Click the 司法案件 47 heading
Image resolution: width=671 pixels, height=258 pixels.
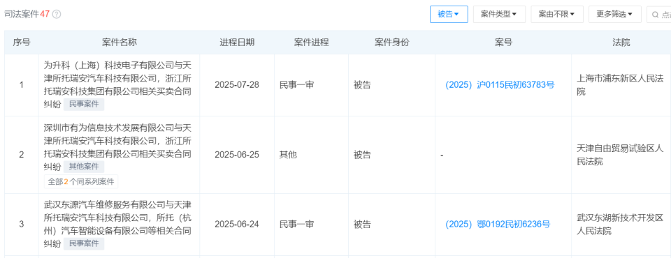27,14
